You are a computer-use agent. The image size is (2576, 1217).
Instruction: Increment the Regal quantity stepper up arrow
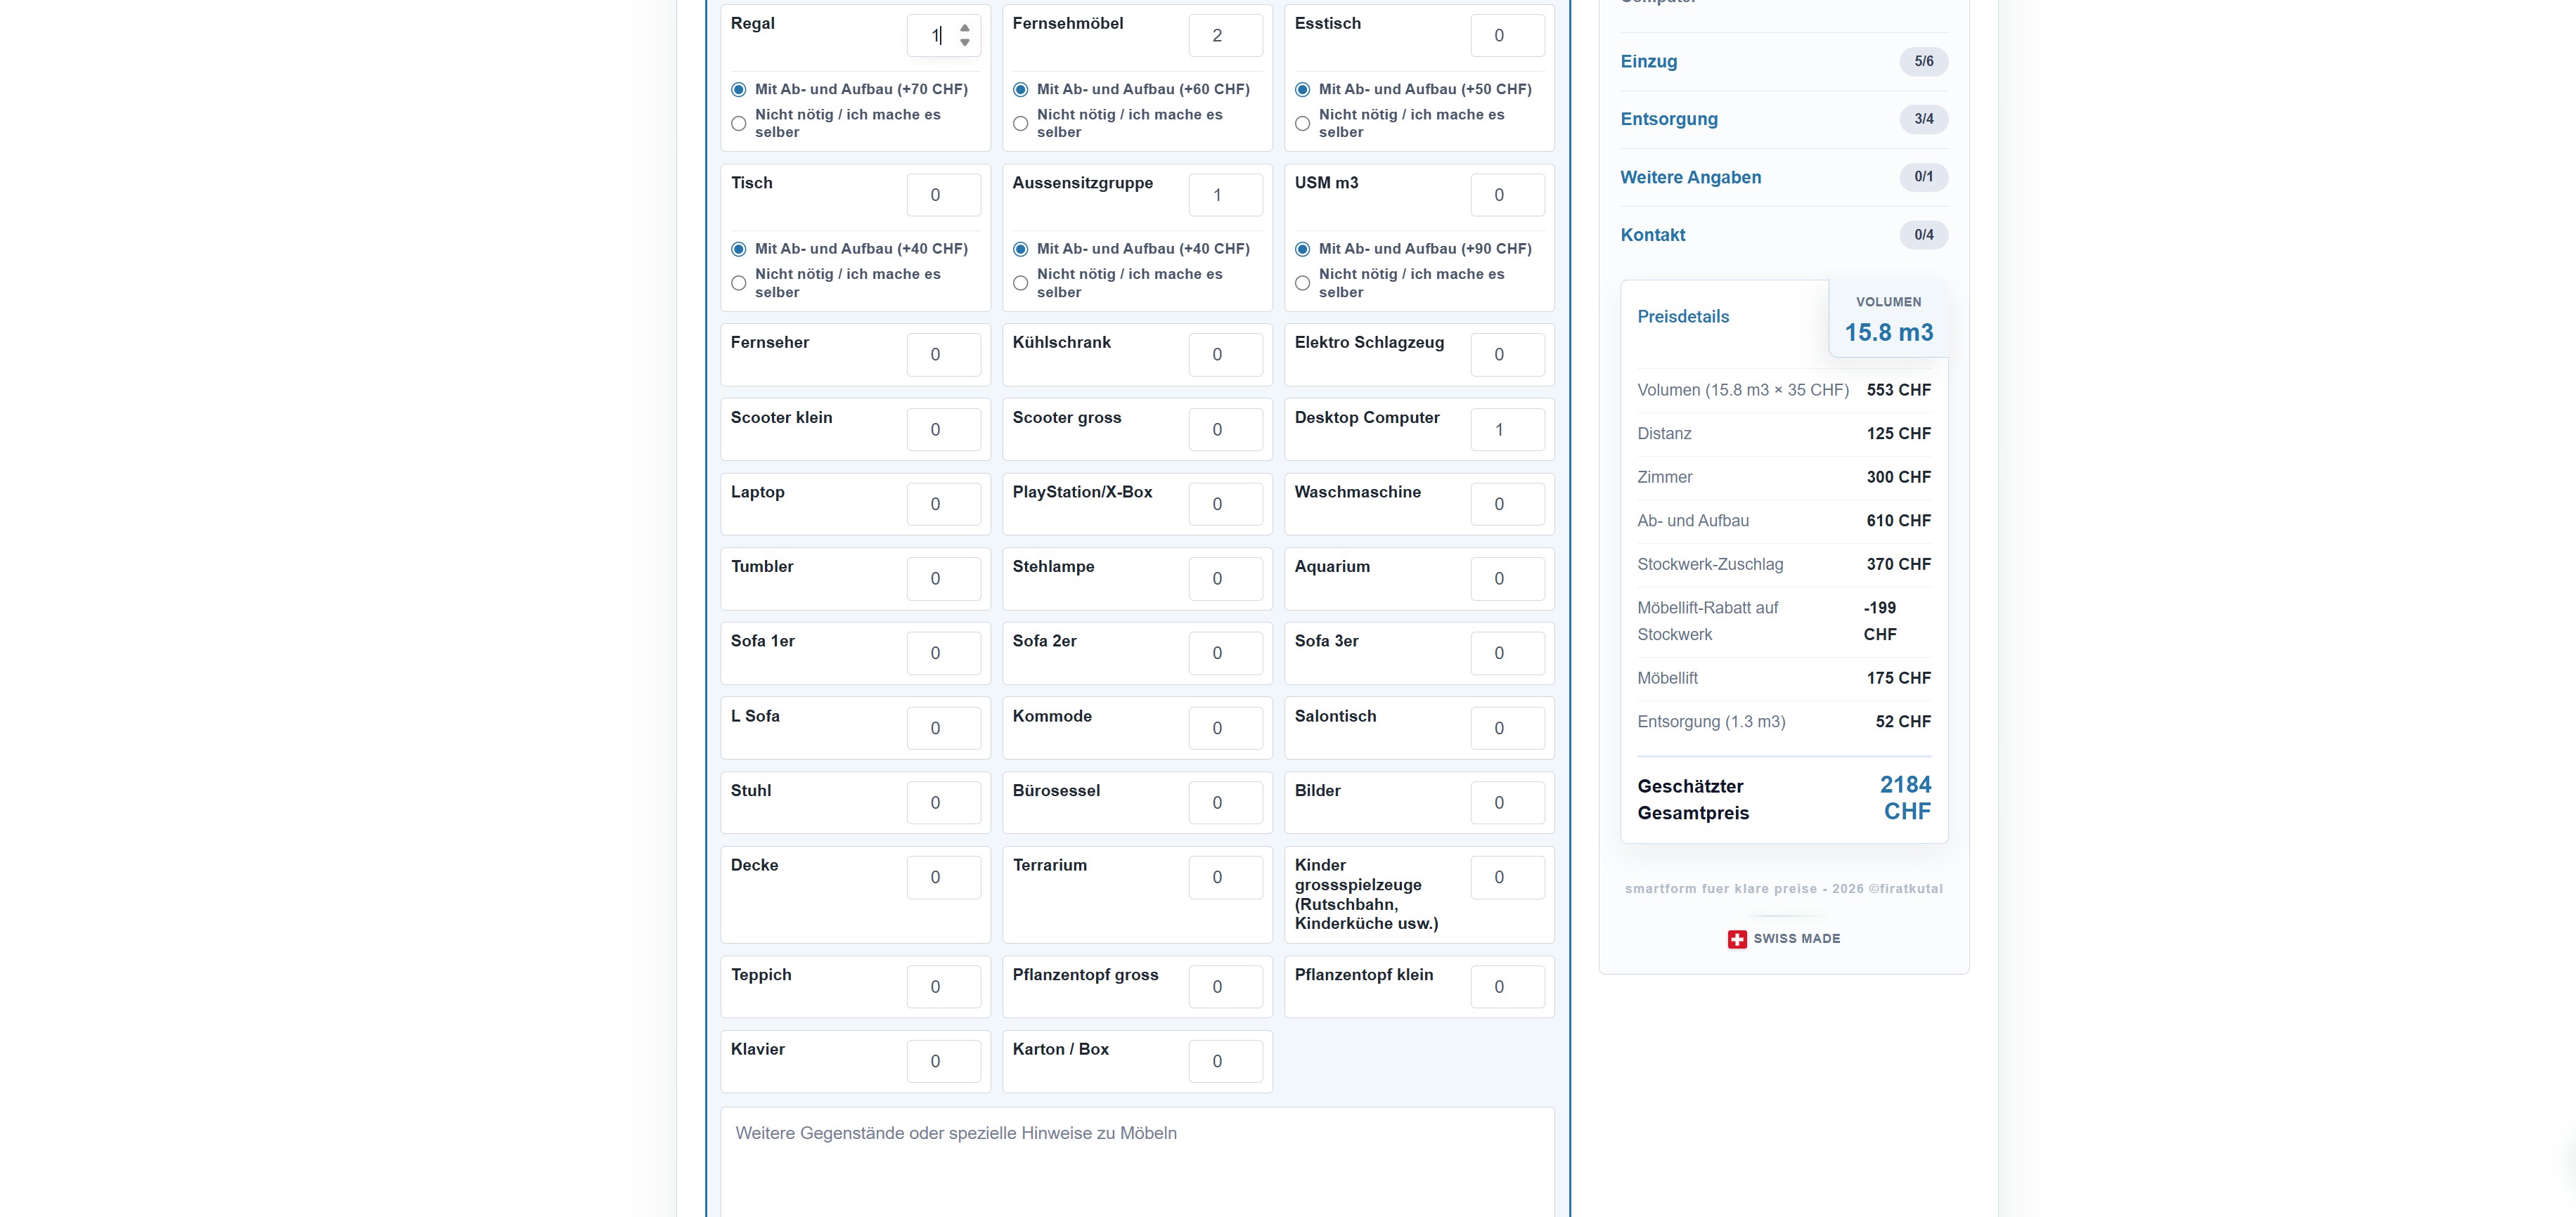coord(964,28)
